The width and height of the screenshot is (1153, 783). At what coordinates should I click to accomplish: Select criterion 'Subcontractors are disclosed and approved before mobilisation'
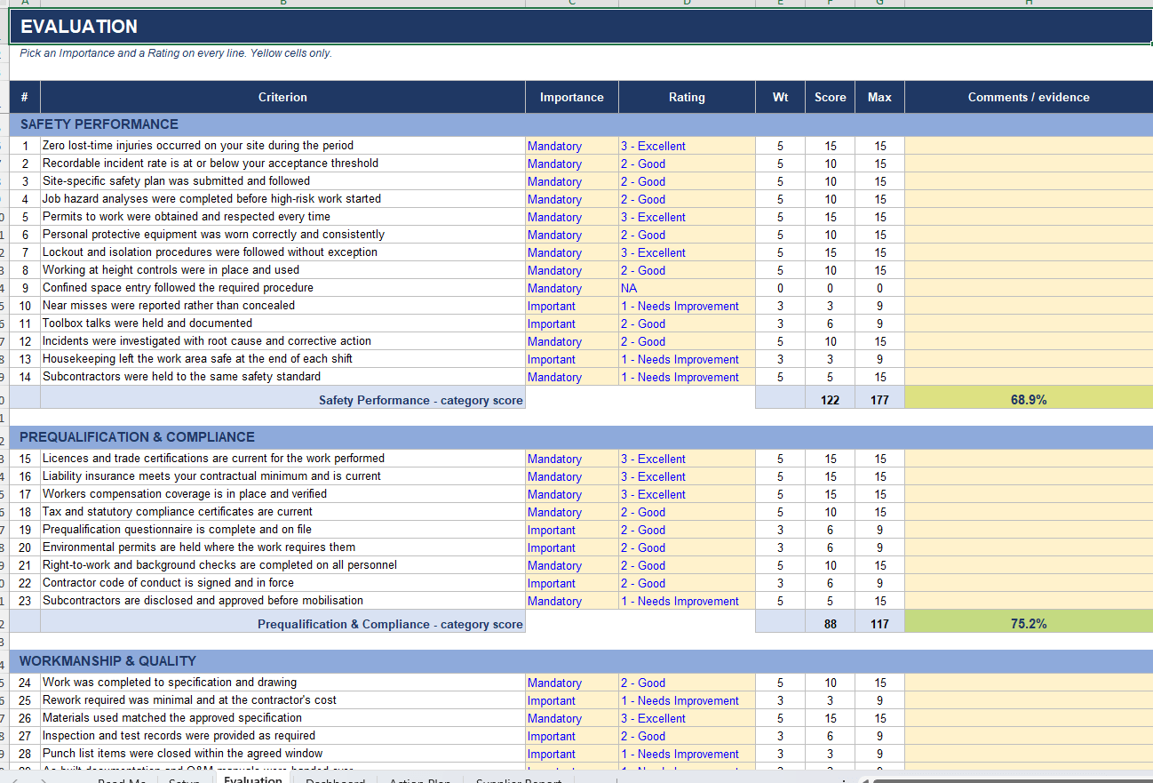282,601
